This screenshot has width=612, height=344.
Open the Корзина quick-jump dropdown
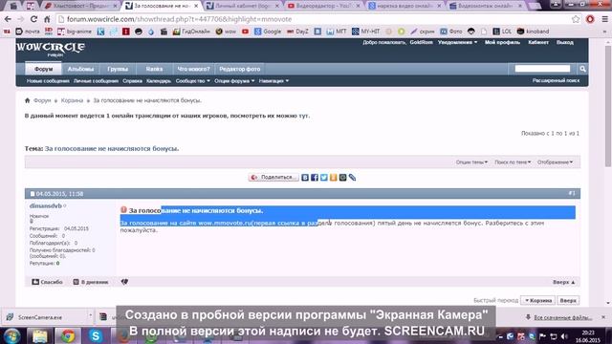538,300
